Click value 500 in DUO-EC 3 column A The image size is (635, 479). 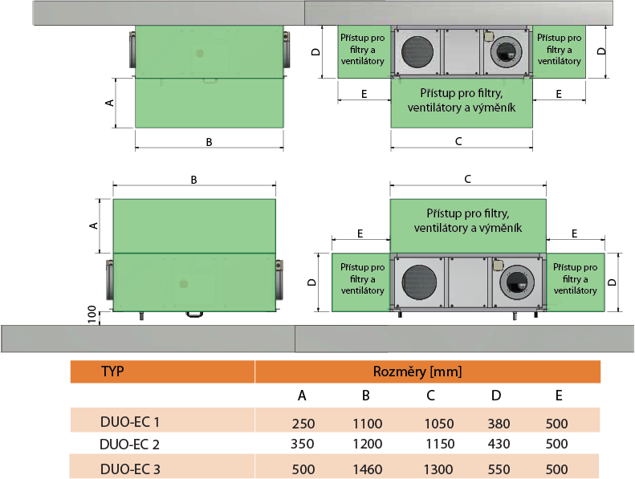(303, 469)
